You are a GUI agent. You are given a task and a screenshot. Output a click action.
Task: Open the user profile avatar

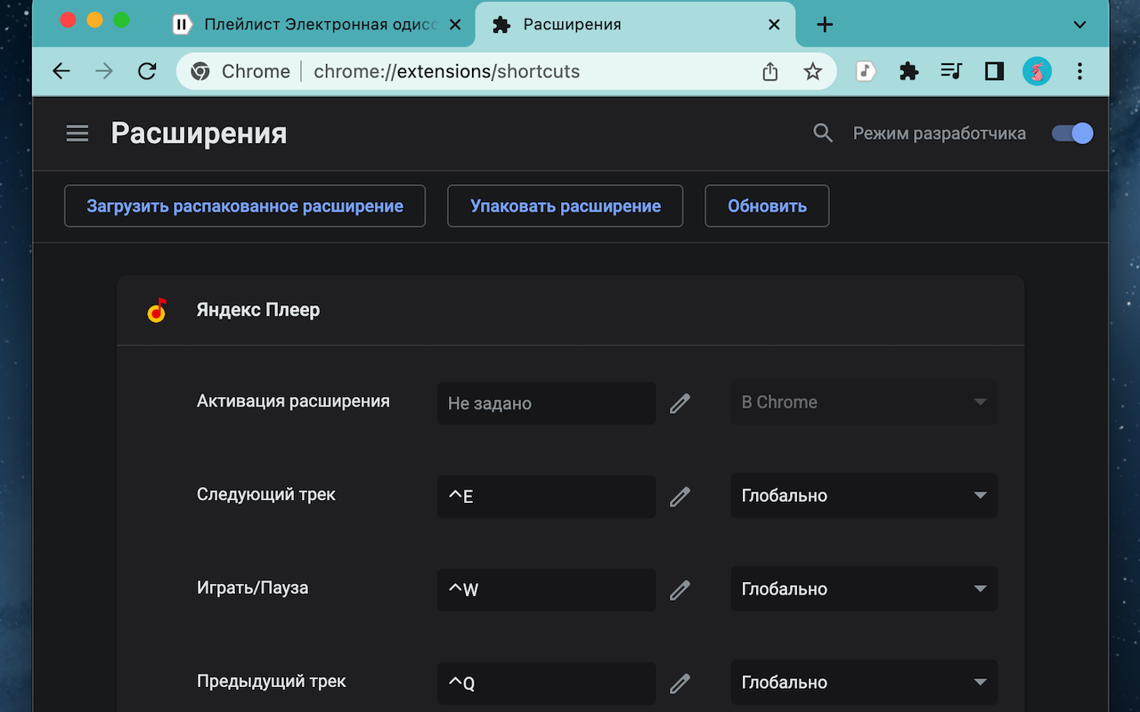pyautogui.click(x=1037, y=72)
